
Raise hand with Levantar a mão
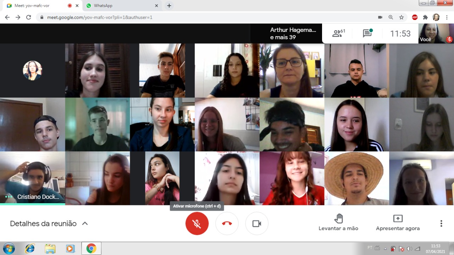tap(338, 223)
